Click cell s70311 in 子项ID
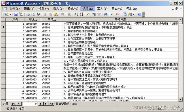 [52, 98]
